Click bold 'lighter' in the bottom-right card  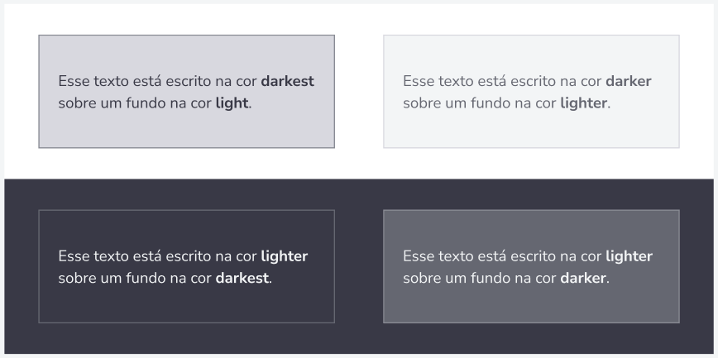[x=629, y=256]
